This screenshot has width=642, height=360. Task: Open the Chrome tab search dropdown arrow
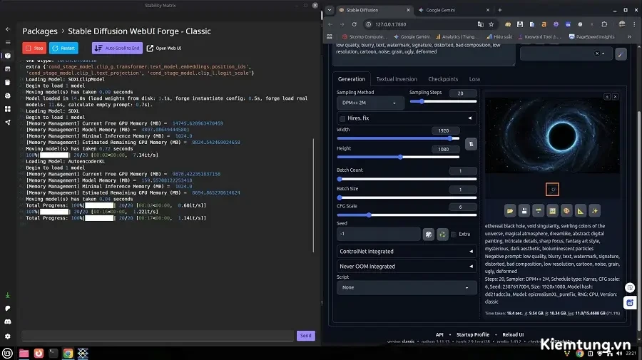click(x=330, y=10)
